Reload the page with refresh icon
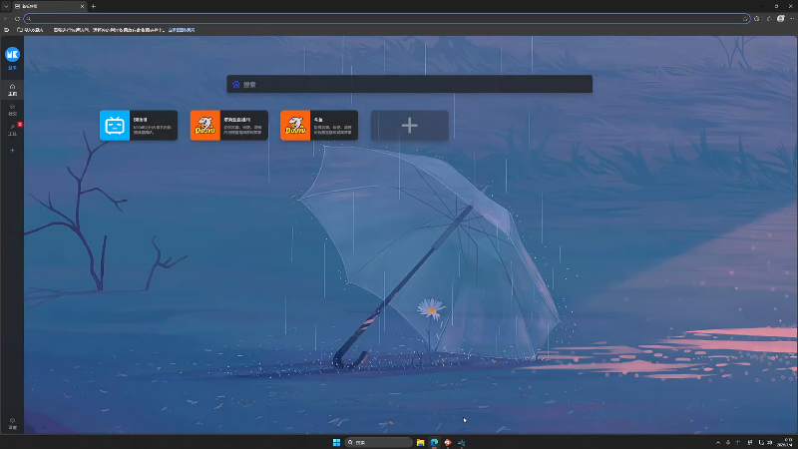The image size is (798, 449). [17, 19]
